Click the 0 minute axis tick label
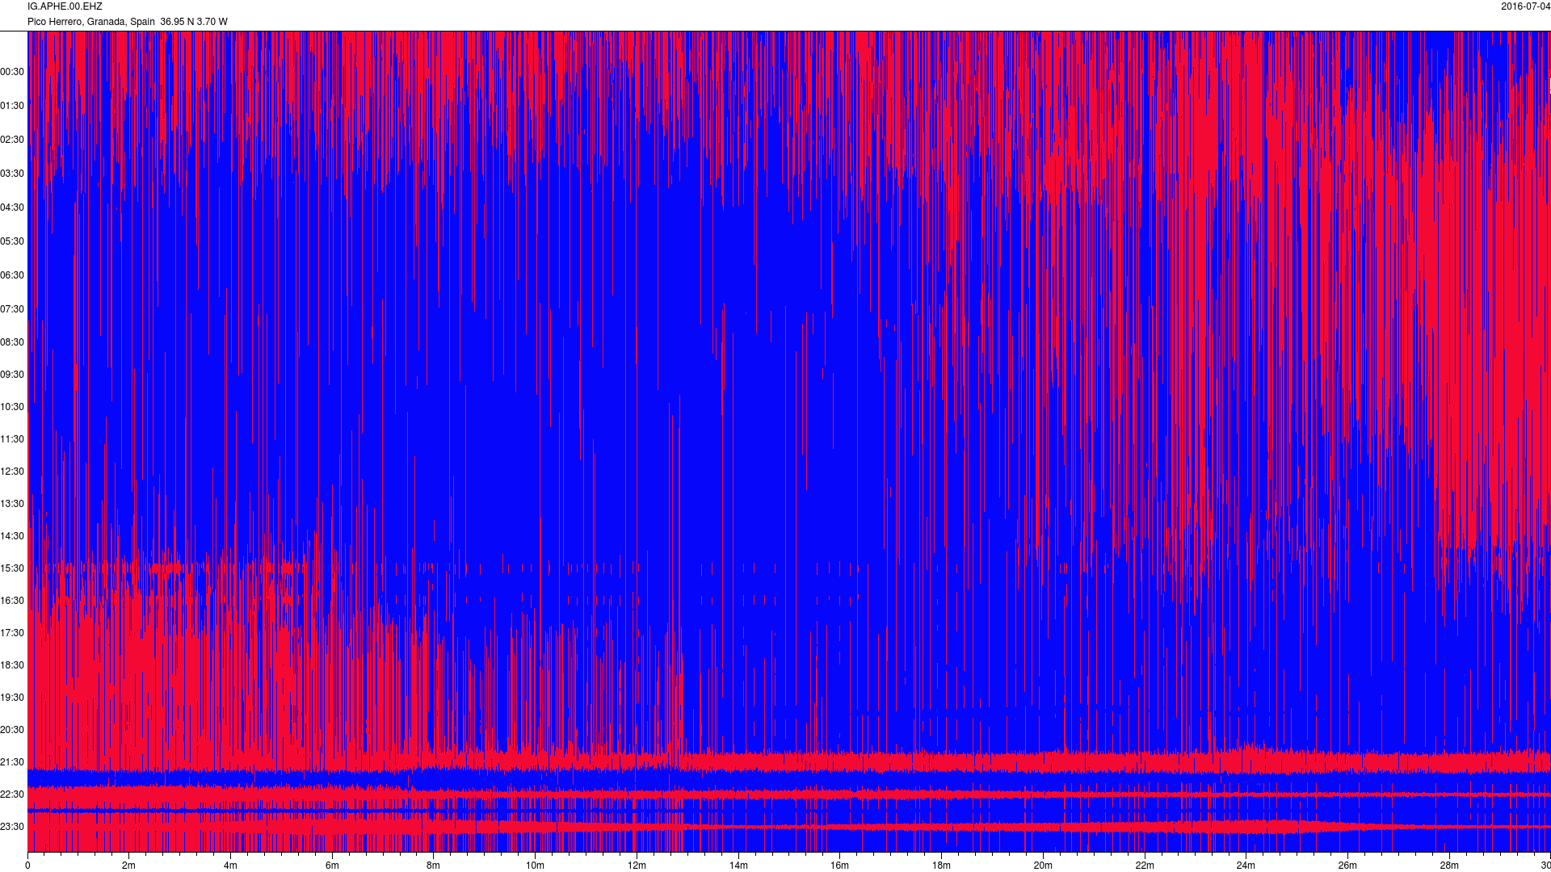This screenshot has width=1551, height=872. tap(27, 866)
